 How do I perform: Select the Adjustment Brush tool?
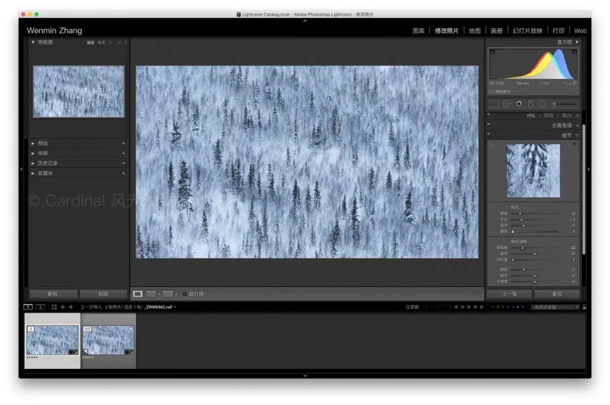coord(564,104)
